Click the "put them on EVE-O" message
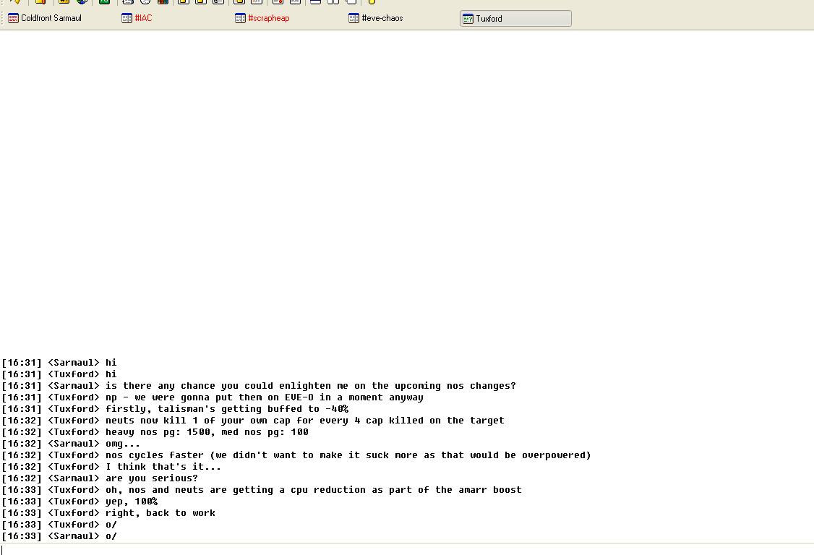 213,397
